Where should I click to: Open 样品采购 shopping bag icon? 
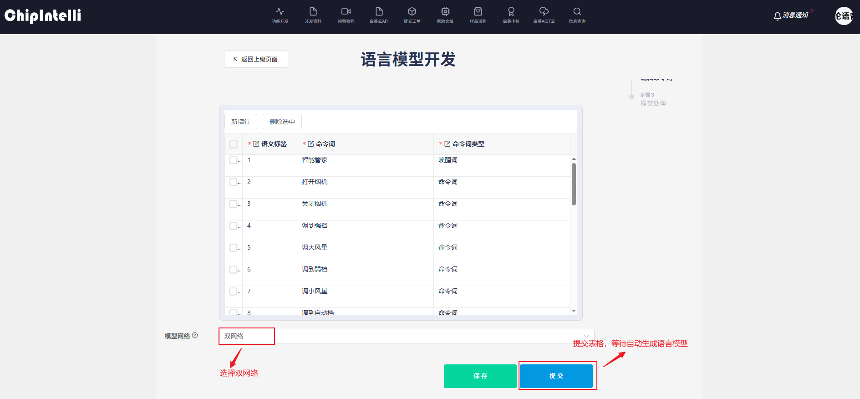[478, 12]
